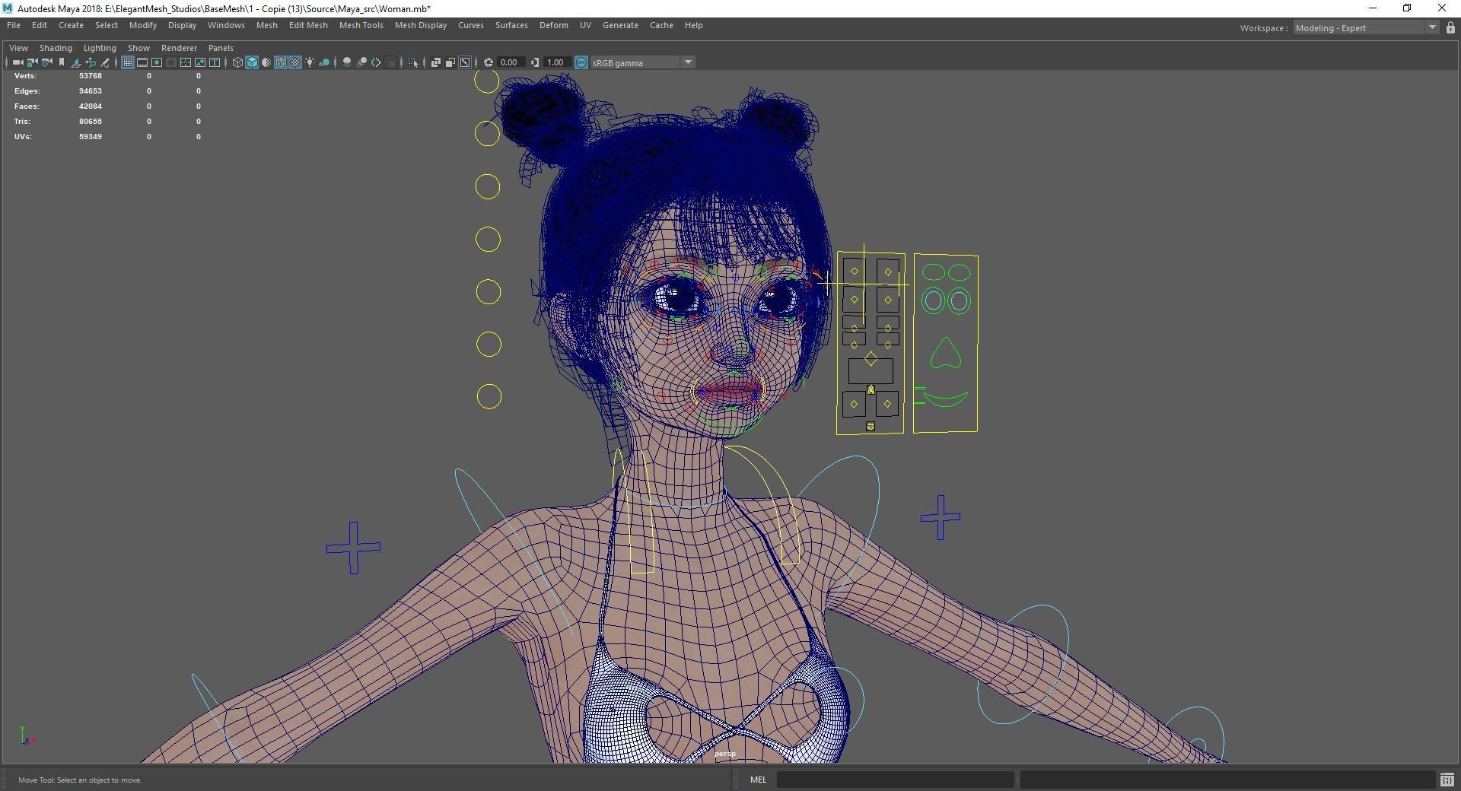Screen dimensions: 1461x791
Task: Click the XRay Joints icon
Action: coord(465,62)
